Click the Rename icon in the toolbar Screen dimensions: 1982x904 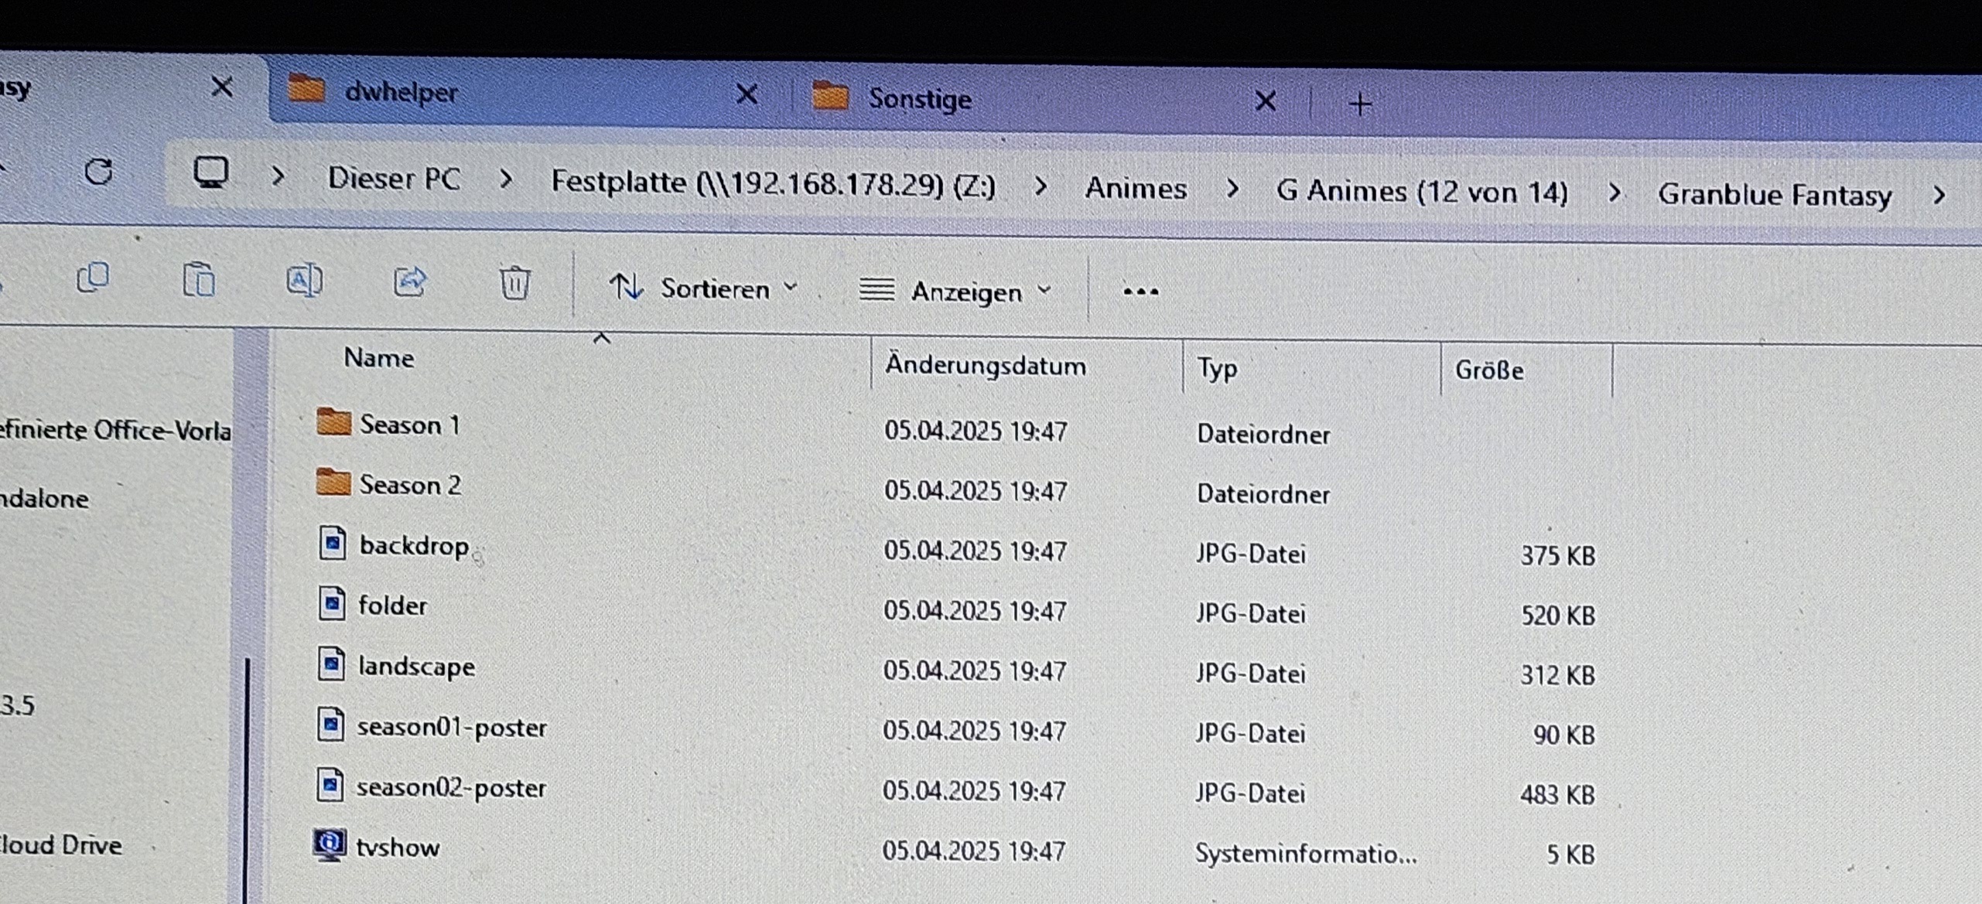[x=304, y=281]
